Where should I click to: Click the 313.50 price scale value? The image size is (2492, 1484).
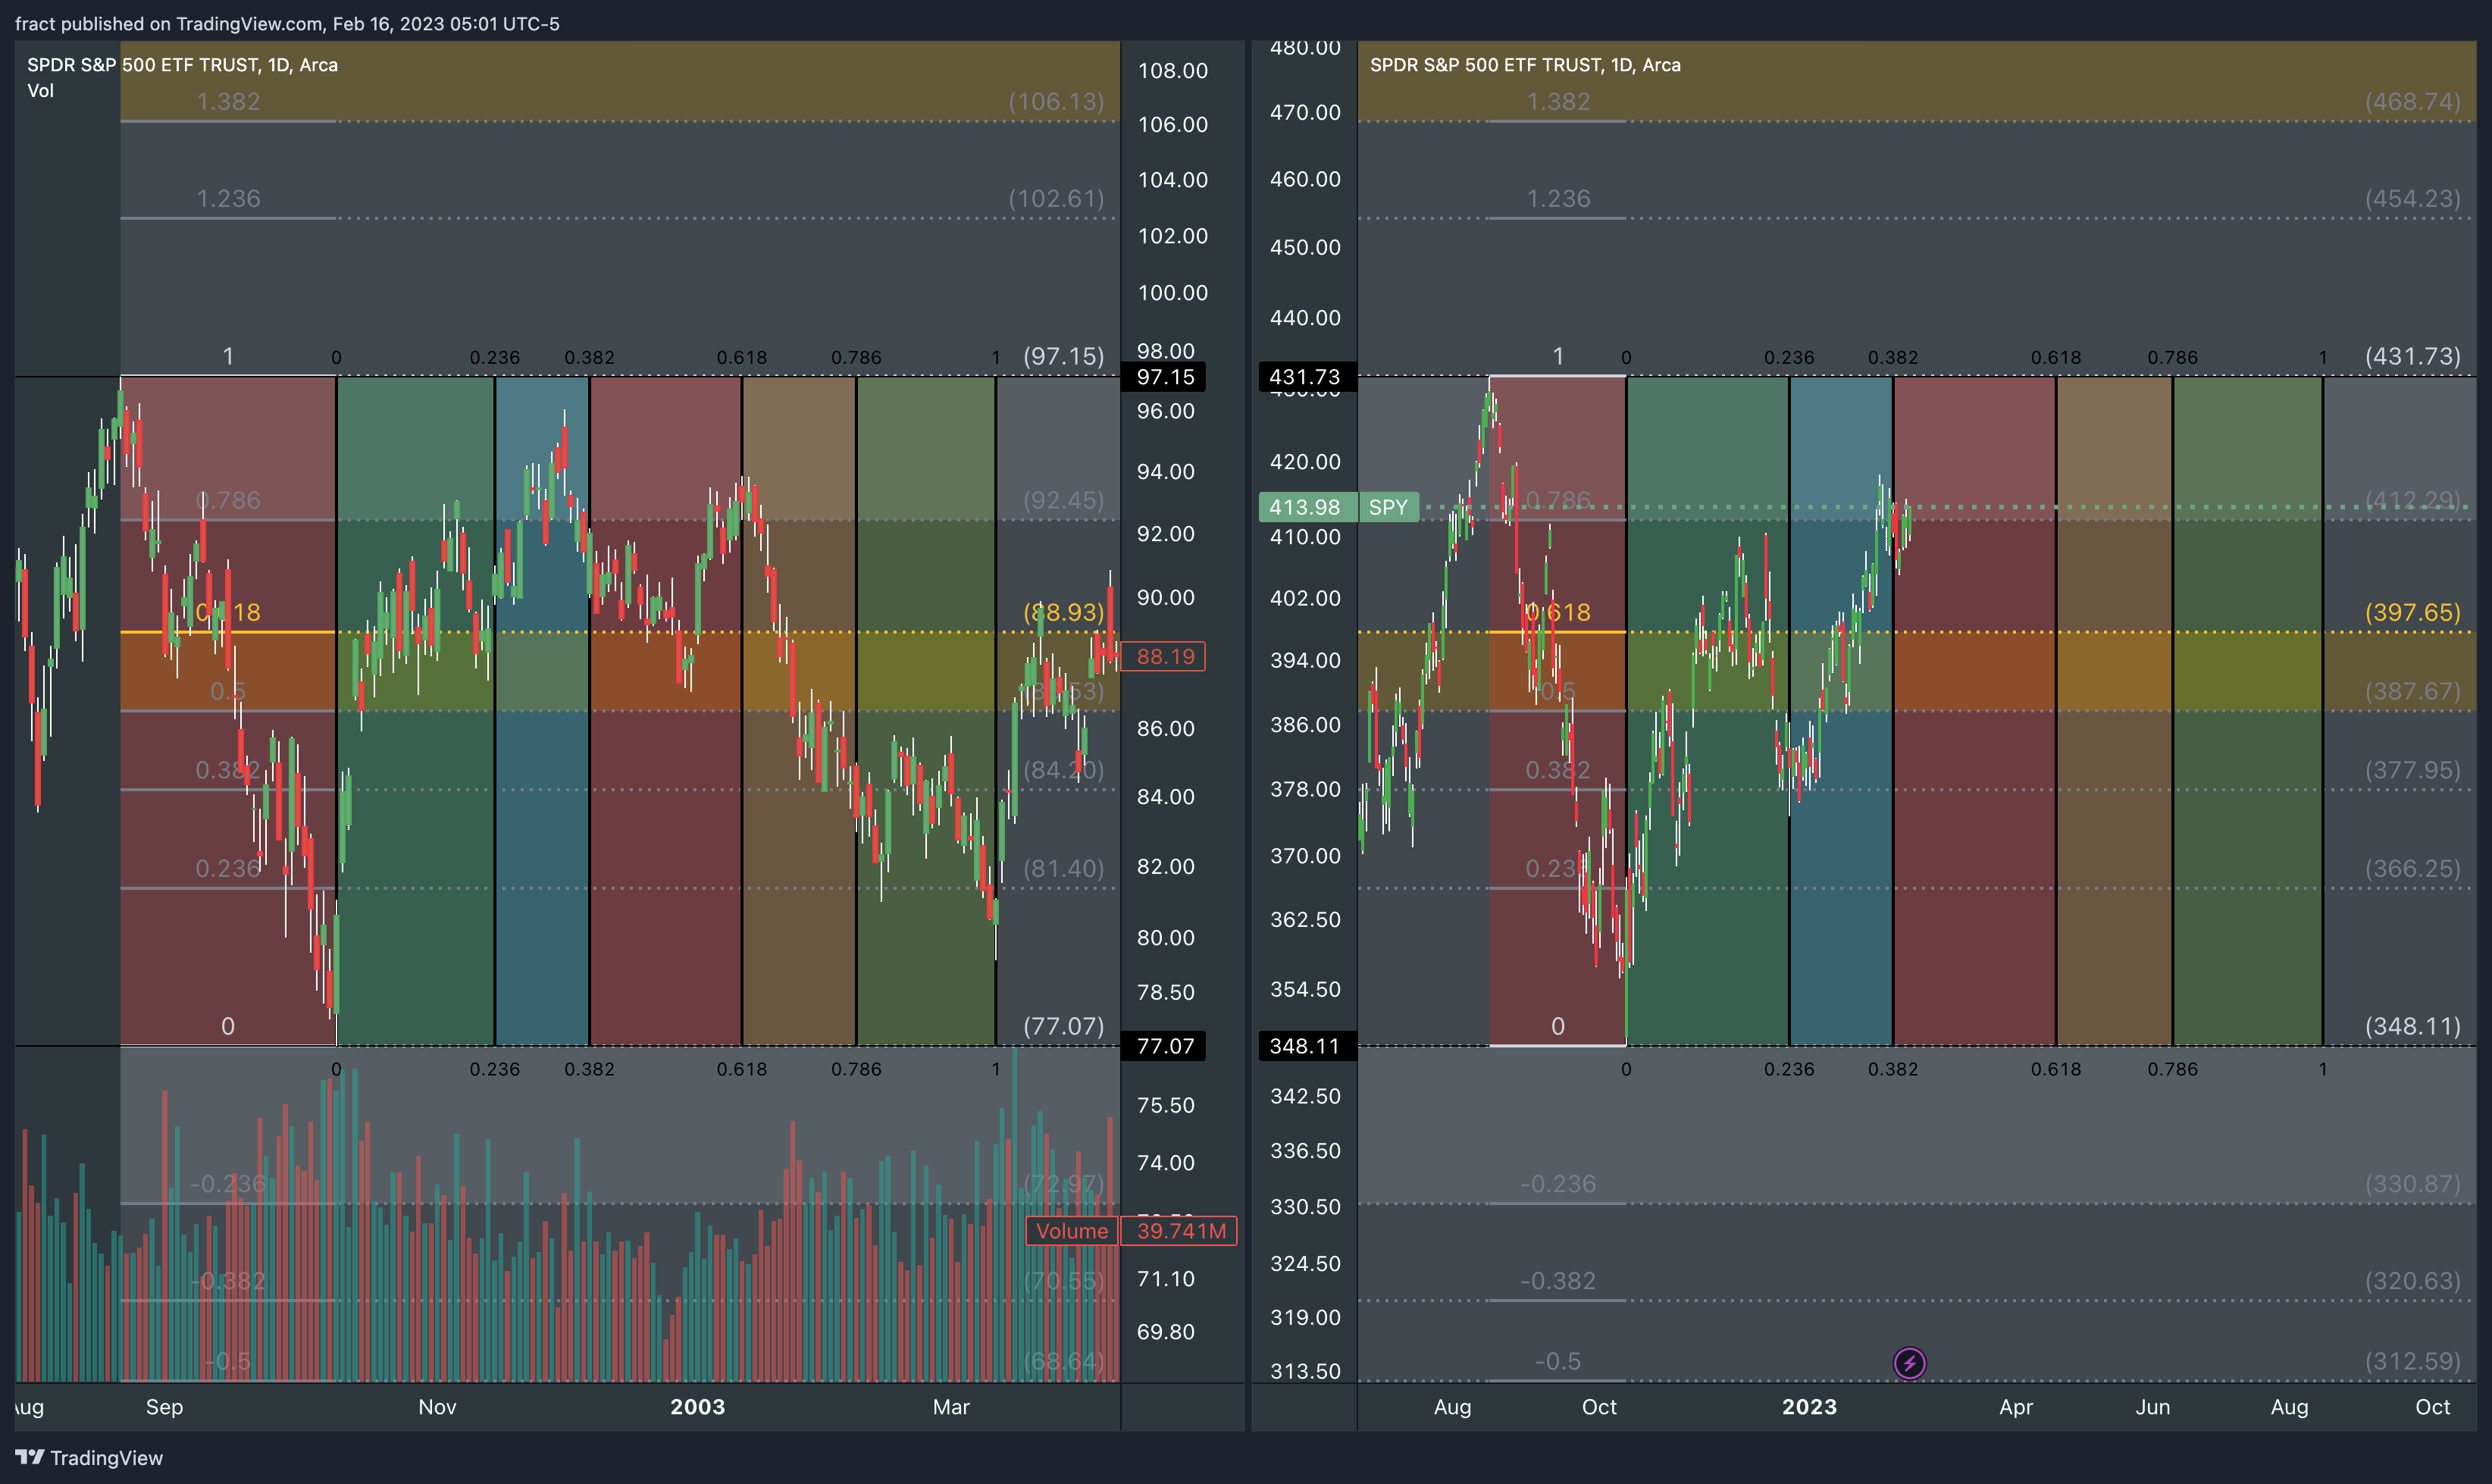point(1305,1371)
